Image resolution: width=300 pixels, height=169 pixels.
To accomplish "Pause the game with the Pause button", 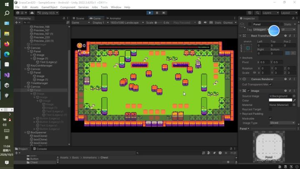I will coord(157,13).
